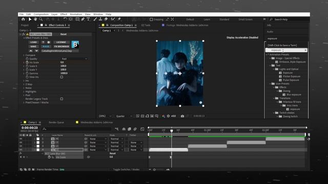Screen dimensions: 328x184
Task: Select the Eraser tool
Action: (106, 19)
